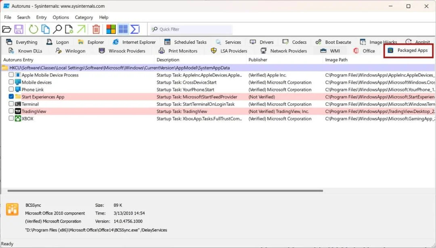Image resolution: width=436 pixels, height=248 pixels.
Task: Click the magnifier Find icon
Action: [x=57, y=29]
